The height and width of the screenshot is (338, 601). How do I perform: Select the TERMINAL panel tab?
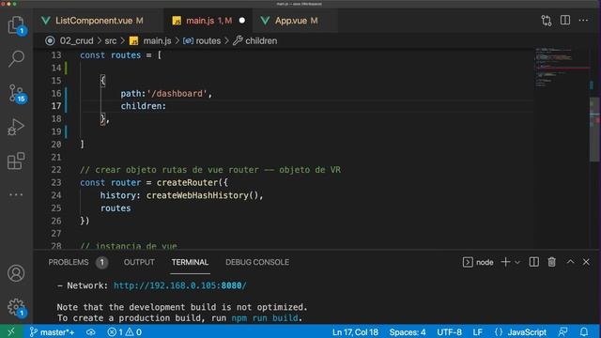point(190,263)
